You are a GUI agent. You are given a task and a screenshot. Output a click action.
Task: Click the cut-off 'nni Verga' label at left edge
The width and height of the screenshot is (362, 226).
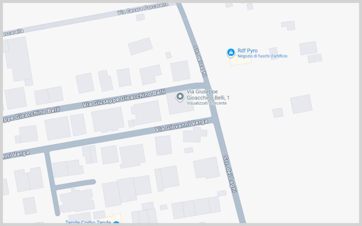click(x=16, y=155)
